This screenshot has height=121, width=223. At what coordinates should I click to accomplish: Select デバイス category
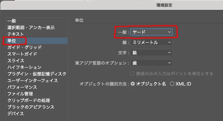click(16, 114)
